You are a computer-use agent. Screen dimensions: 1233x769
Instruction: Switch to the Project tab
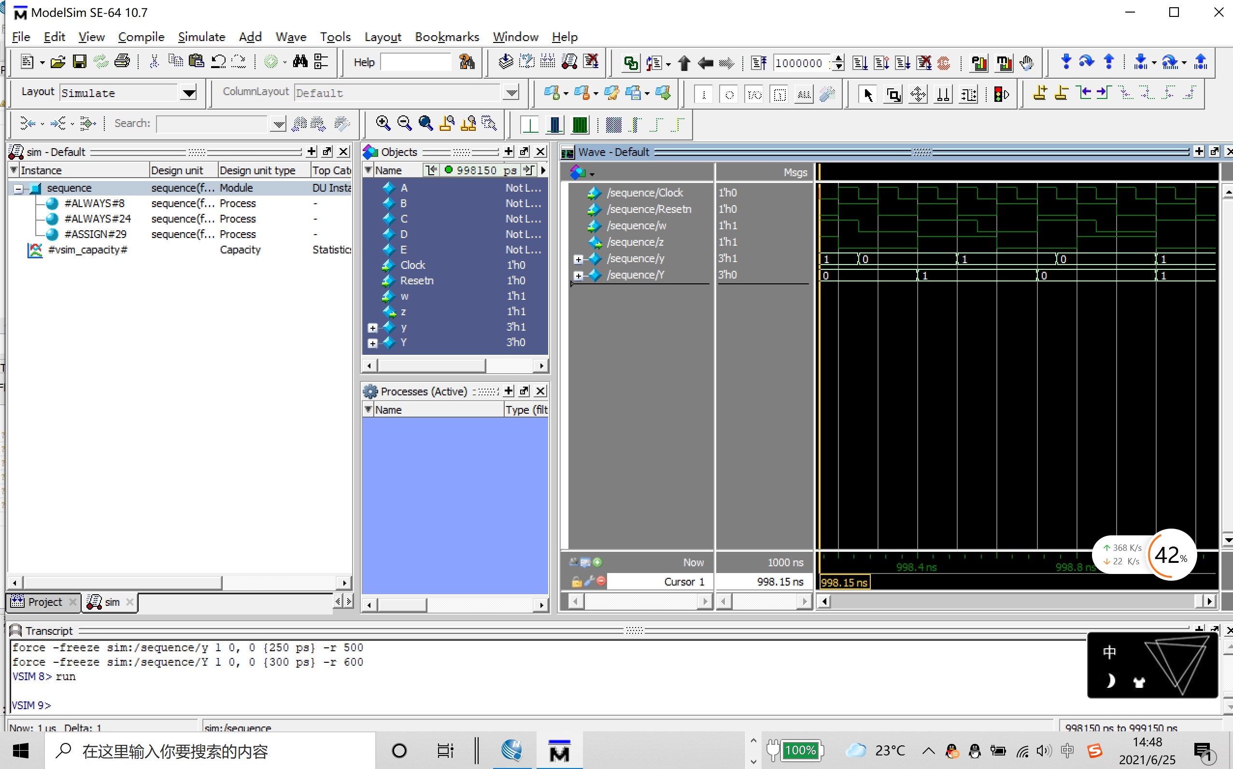(44, 602)
